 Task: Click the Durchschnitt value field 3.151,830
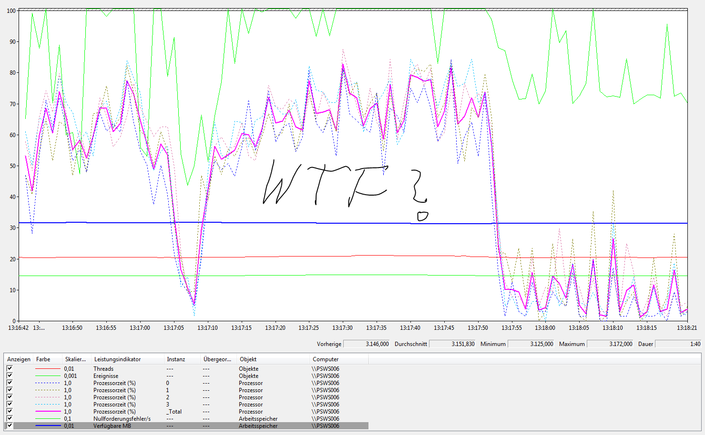(453, 344)
